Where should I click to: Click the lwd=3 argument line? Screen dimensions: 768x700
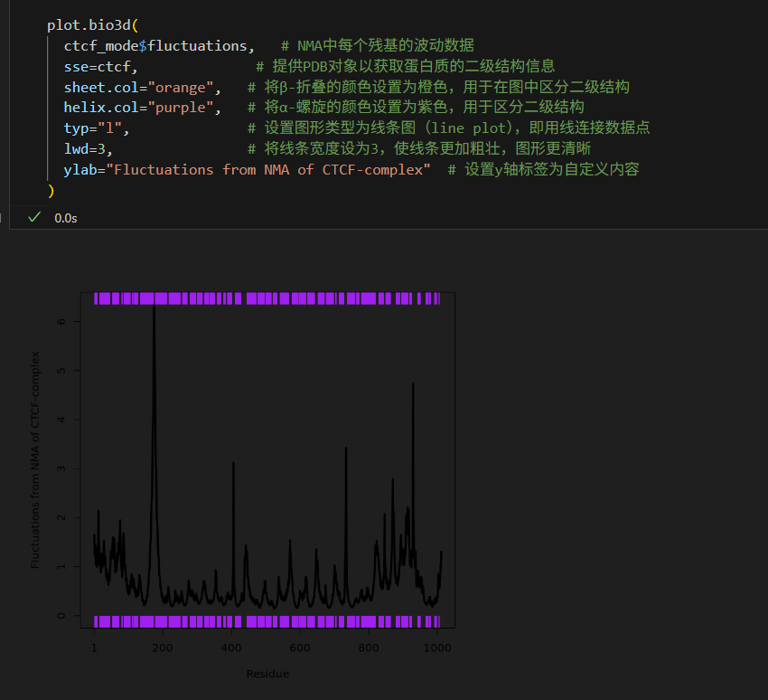click(x=89, y=148)
